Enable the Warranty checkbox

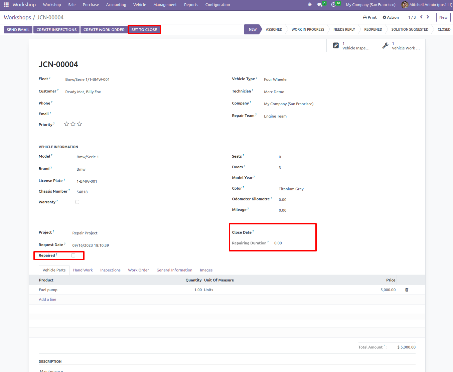(x=78, y=202)
